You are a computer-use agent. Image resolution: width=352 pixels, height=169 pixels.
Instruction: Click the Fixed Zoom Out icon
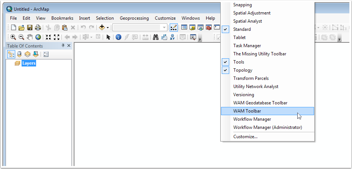57,37
